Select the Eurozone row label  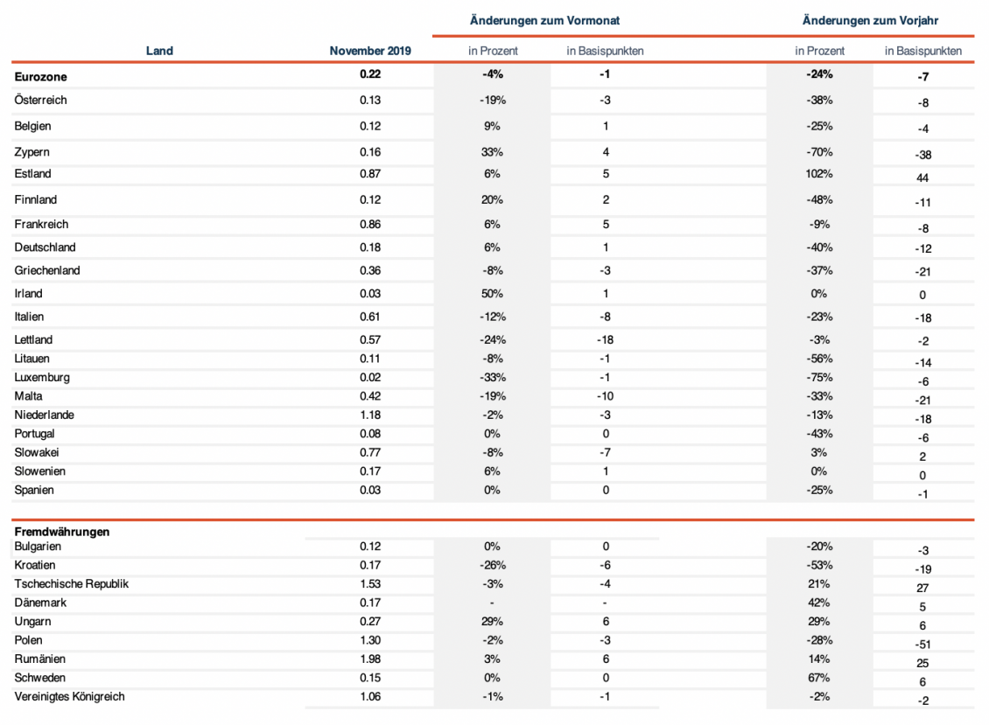tap(40, 77)
